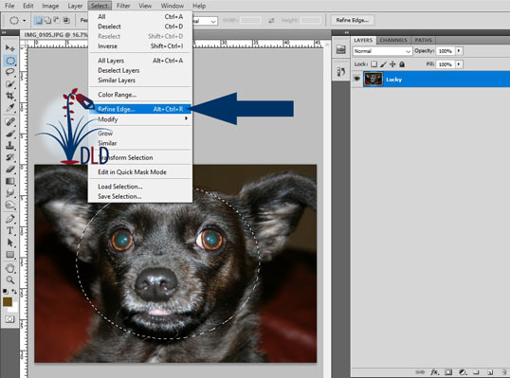Select the Eraser tool
510x378 pixels.
point(10,169)
